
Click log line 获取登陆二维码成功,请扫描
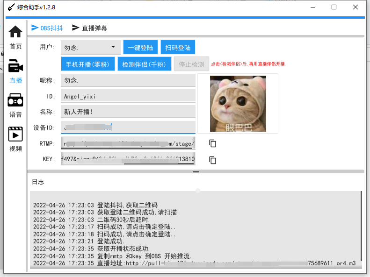click(105, 212)
